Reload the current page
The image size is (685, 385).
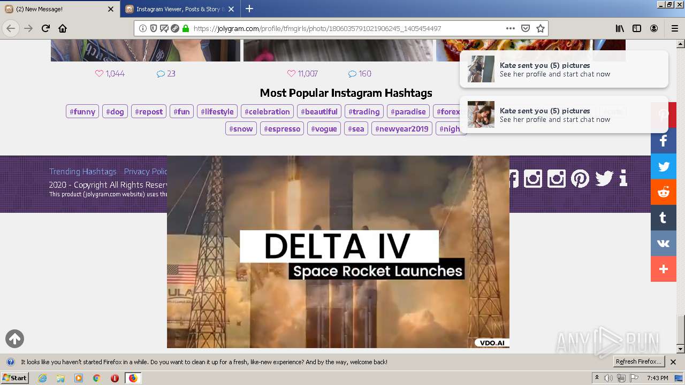[x=45, y=28]
